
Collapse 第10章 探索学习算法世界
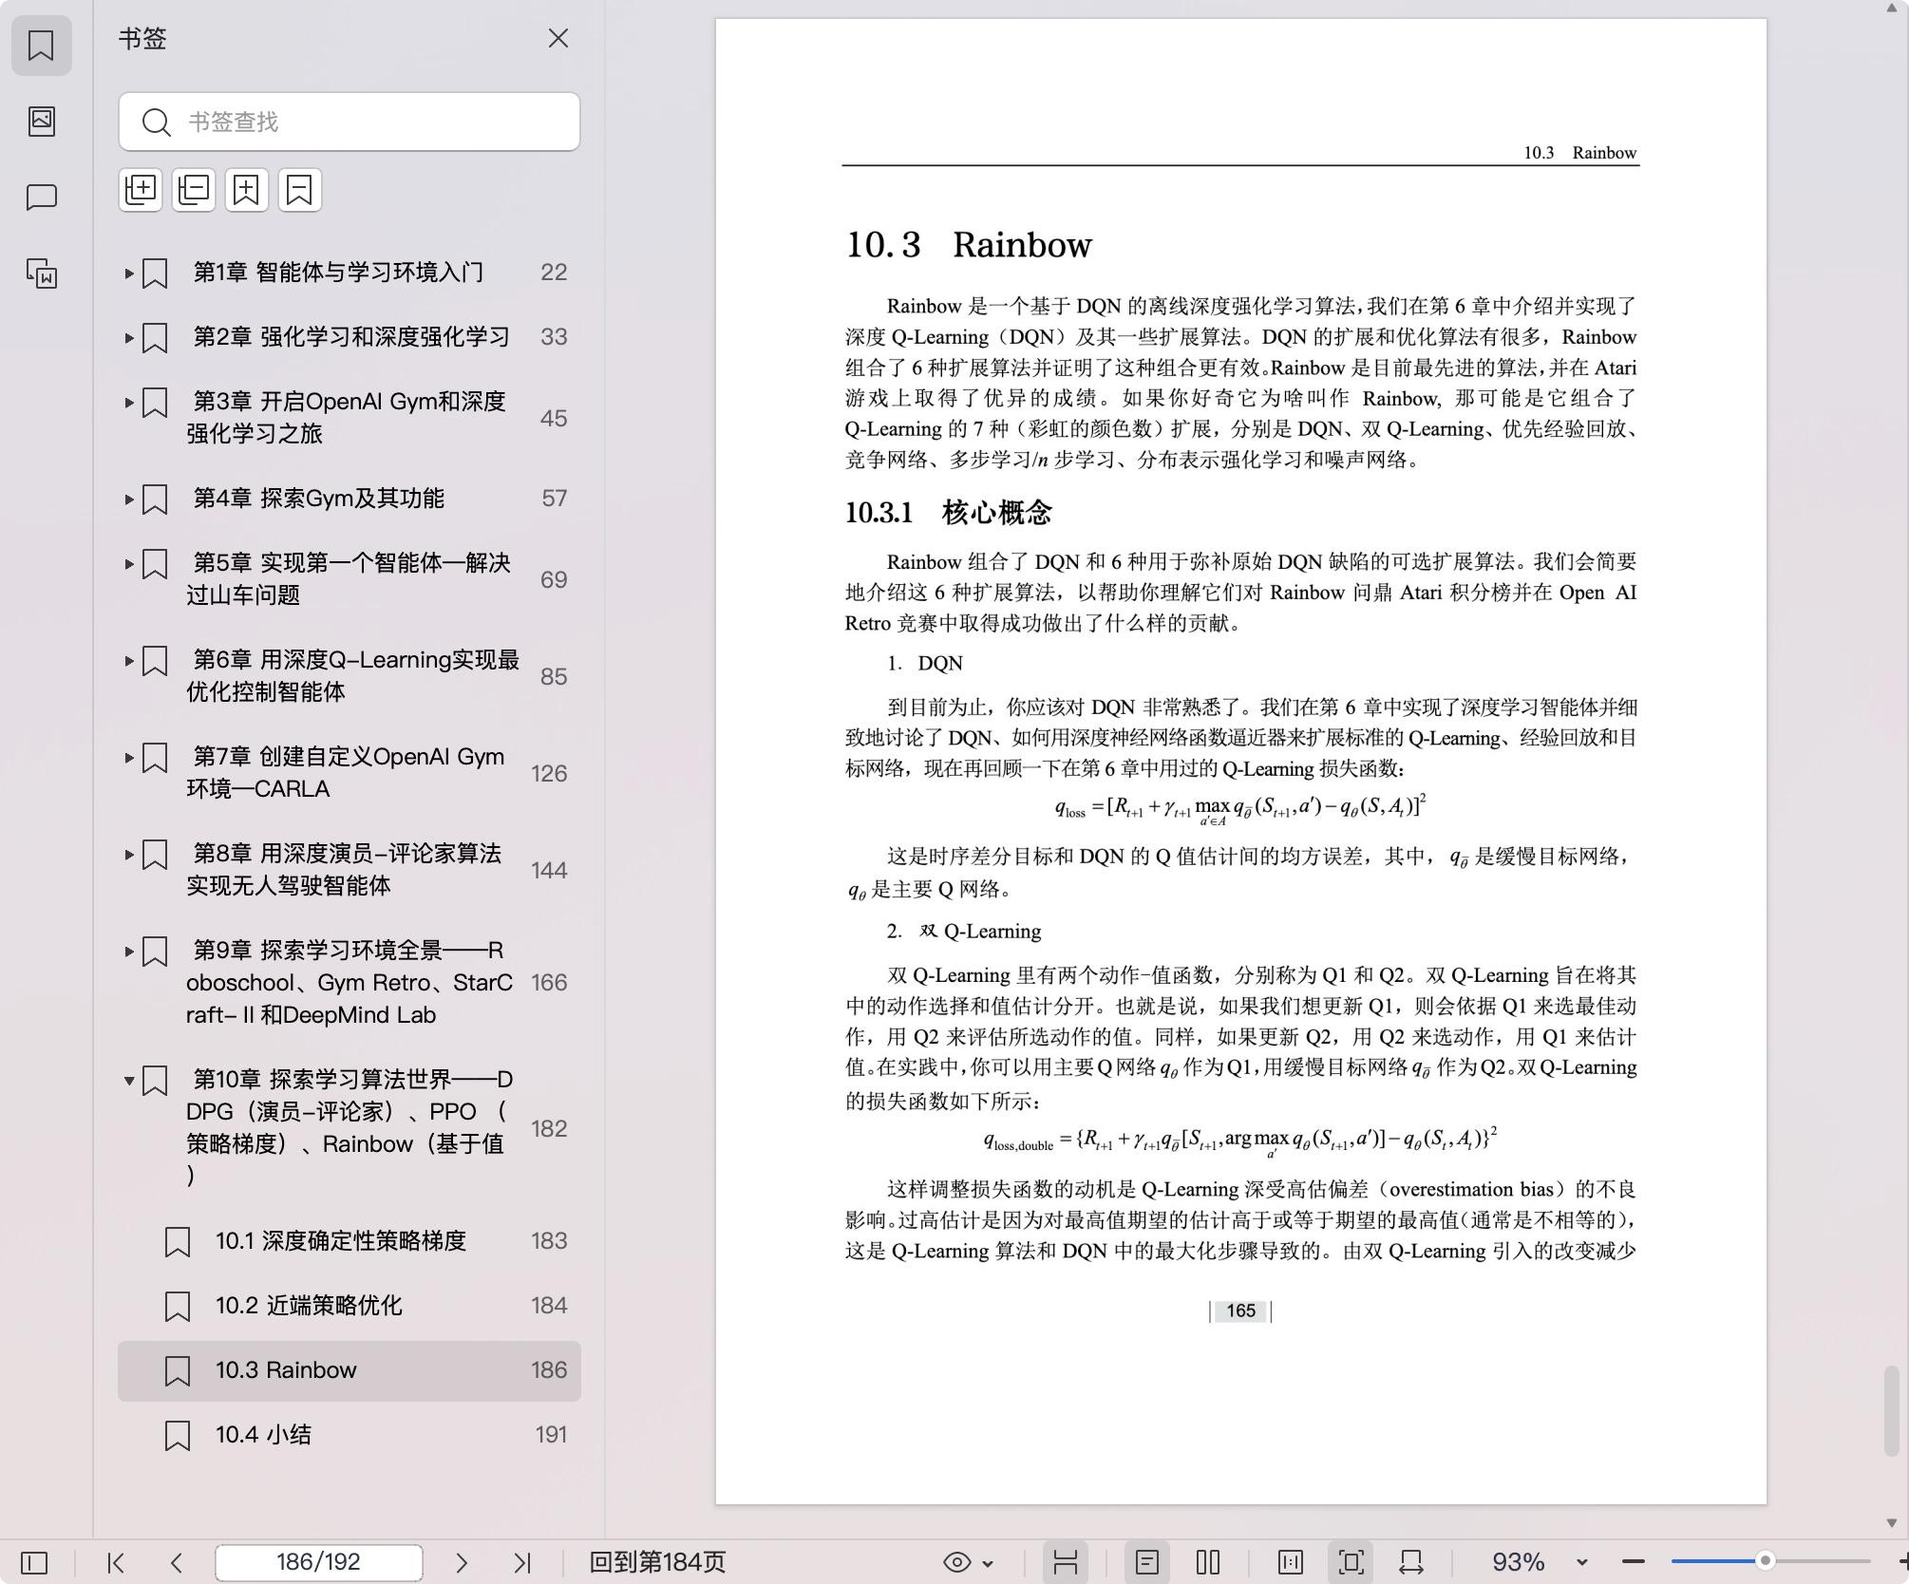click(129, 1081)
